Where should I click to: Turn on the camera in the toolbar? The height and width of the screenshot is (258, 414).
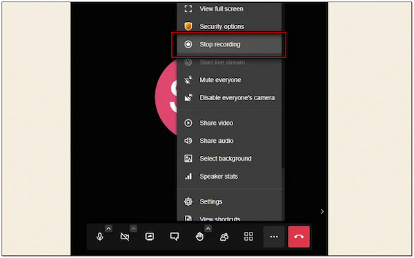click(125, 237)
